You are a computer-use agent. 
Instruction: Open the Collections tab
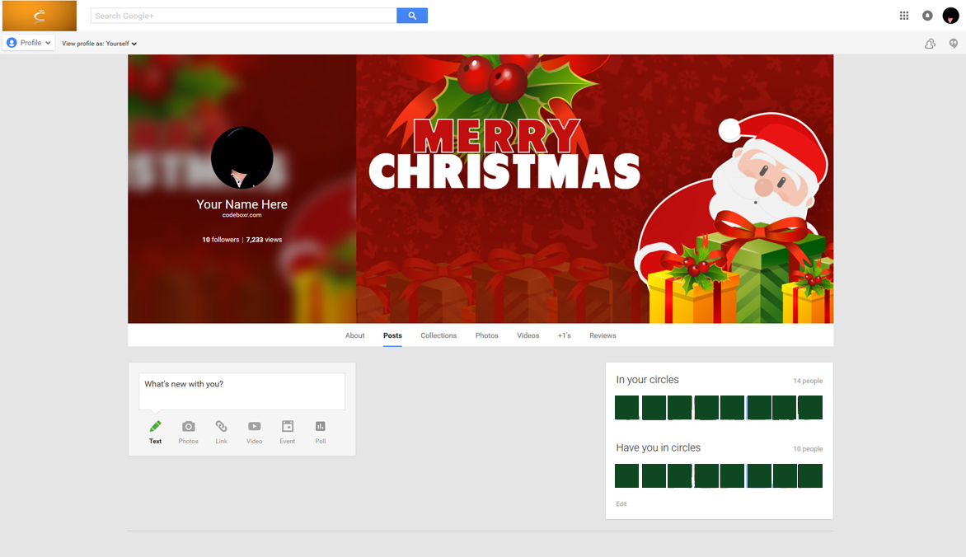[438, 336]
